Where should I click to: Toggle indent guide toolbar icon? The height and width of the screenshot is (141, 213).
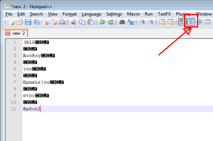click(x=200, y=22)
